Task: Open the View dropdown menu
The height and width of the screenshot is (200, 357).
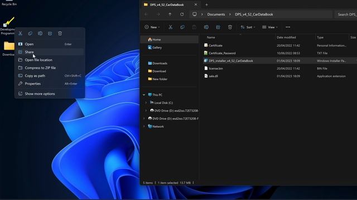Action: (x=270, y=27)
